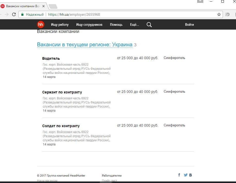Open the "Ищу сотрудников" menu item
The image size is (236, 183).
tap(89, 25)
